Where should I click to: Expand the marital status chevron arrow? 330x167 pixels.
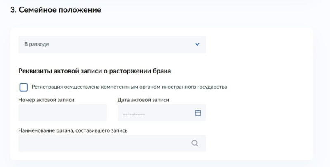point(197,44)
